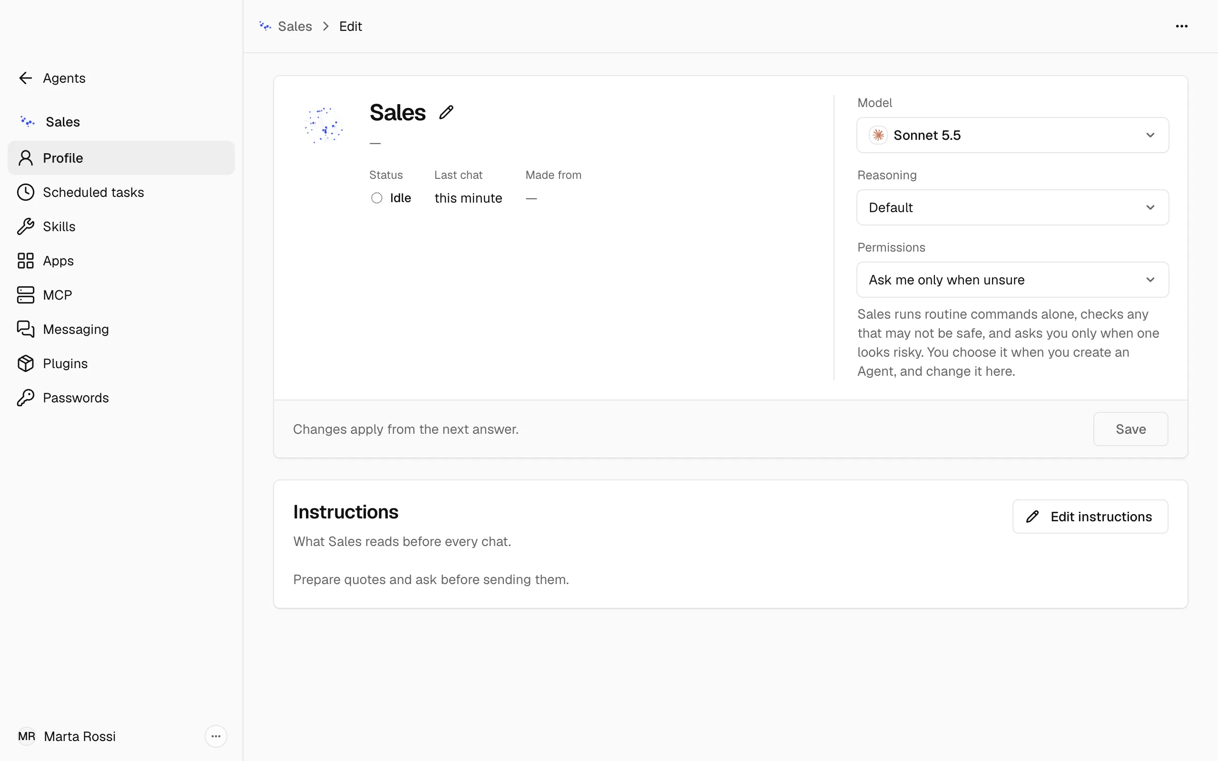Click the Edit breadcrumb text
The width and height of the screenshot is (1218, 761).
(x=350, y=26)
